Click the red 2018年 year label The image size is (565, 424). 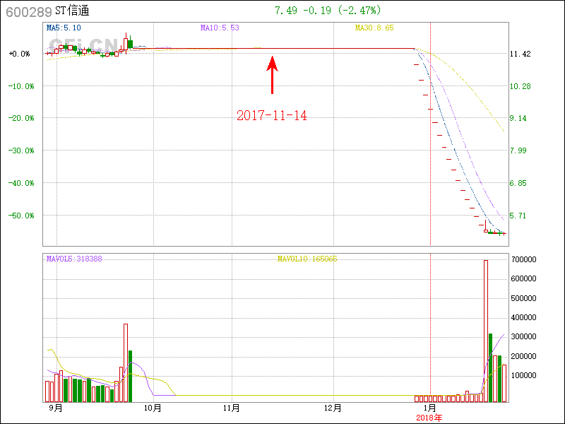pyautogui.click(x=429, y=418)
